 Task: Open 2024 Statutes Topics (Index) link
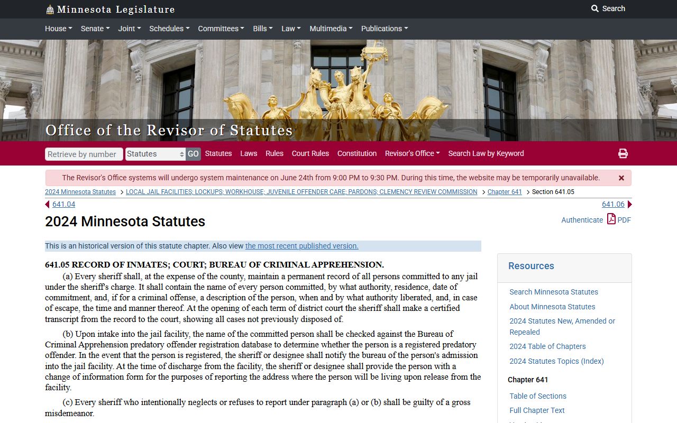pos(556,361)
